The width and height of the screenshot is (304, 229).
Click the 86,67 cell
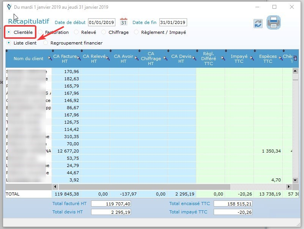[66, 108]
